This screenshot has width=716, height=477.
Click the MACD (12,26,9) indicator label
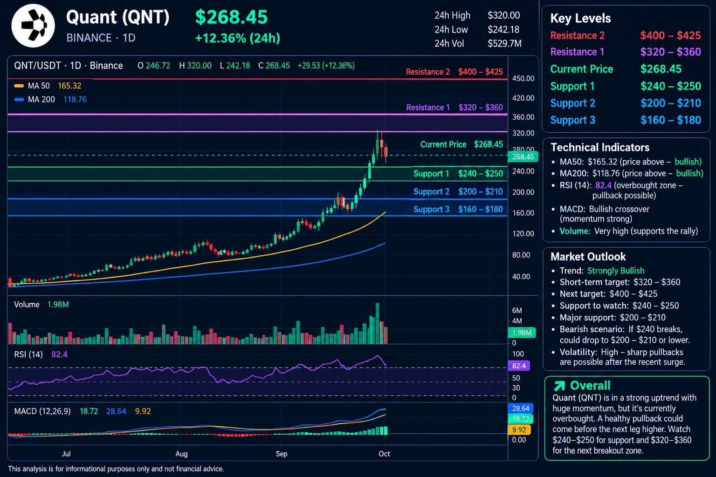coord(42,411)
